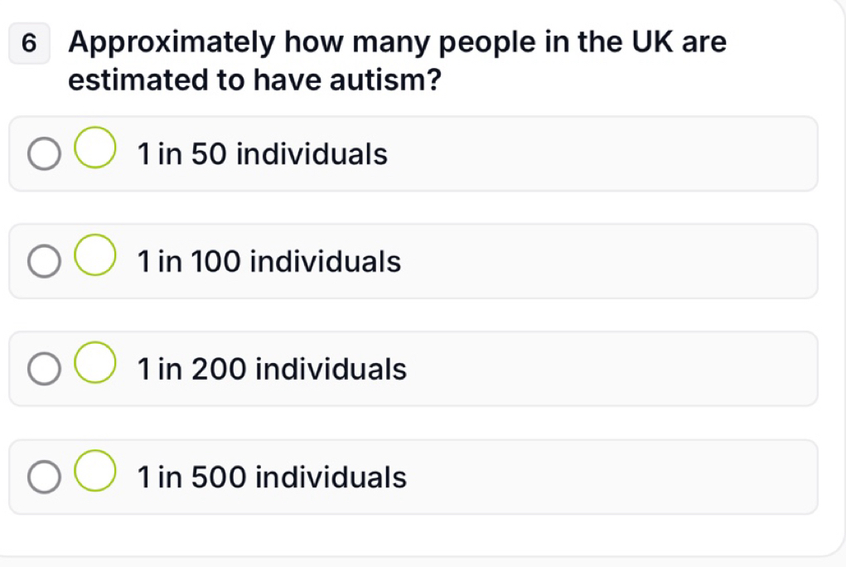Click the word 'UK' in the question
Image resolution: width=846 pixels, height=567 pixels.
point(652,41)
